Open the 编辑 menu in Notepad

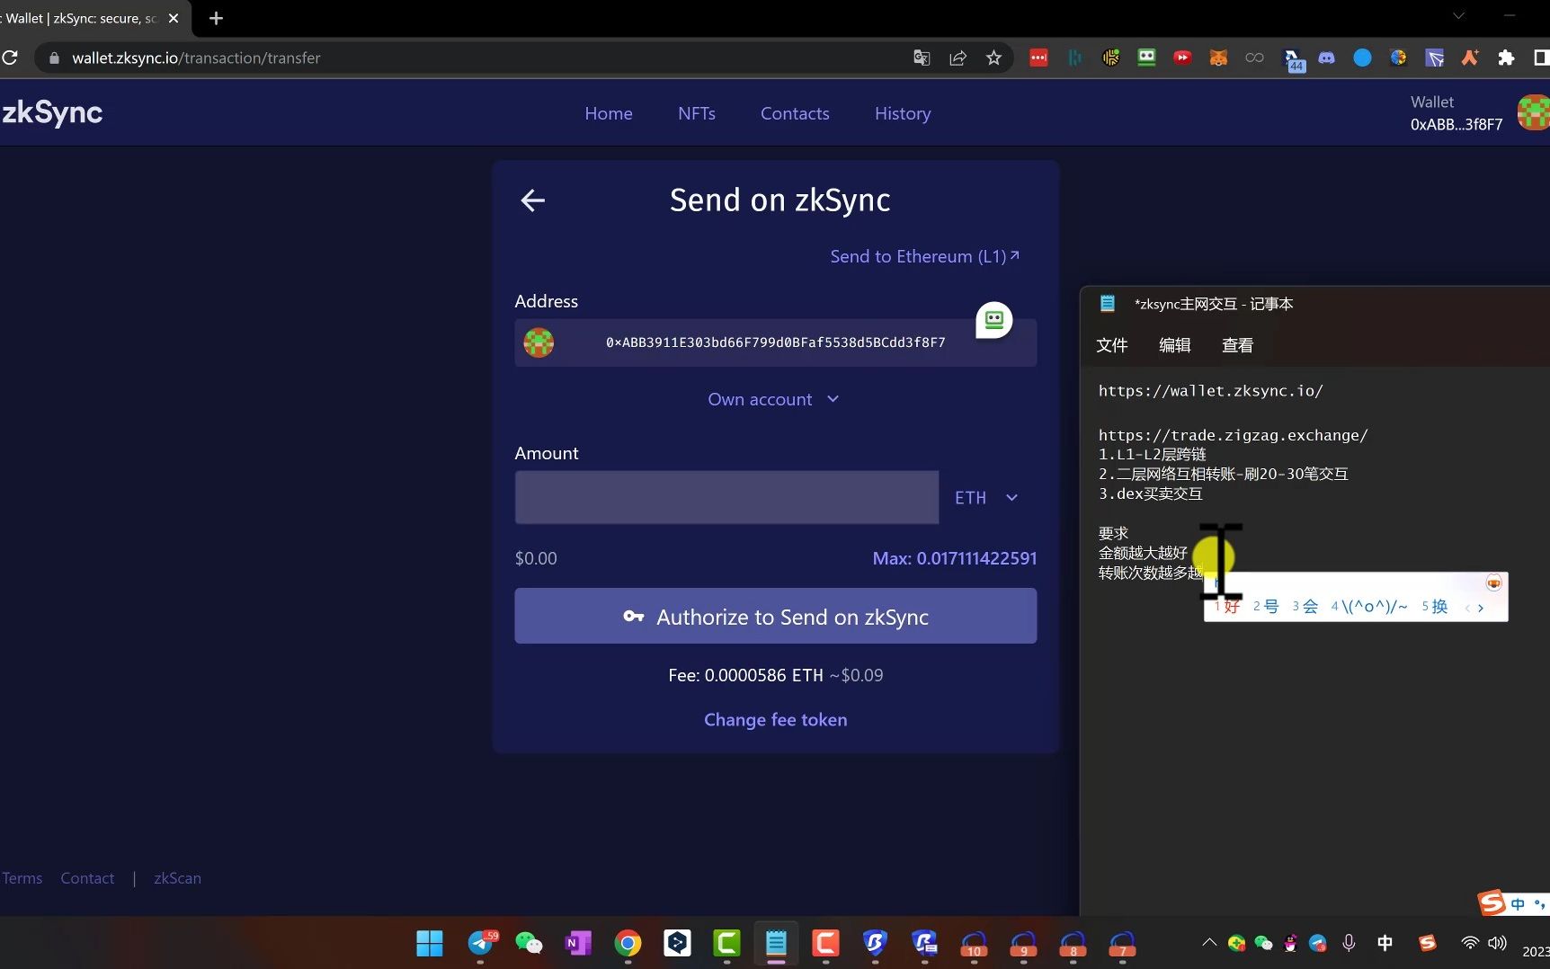click(x=1175, y=345)
